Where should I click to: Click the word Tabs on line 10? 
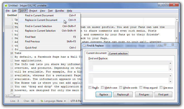(x=18, y=53)
